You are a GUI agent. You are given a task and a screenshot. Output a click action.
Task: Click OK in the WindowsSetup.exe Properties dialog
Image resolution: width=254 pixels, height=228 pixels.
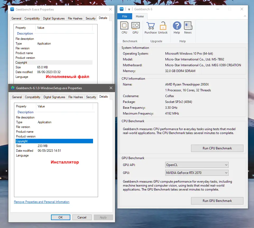(61, 217)
